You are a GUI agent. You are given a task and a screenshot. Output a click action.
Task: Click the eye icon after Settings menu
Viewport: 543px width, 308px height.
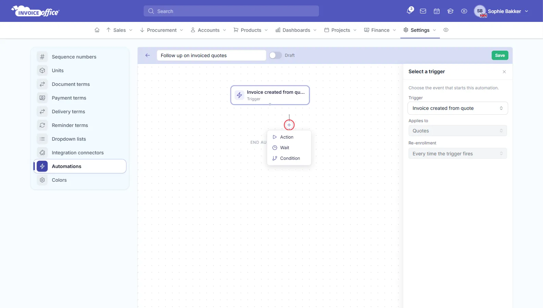tap(446, 30)
